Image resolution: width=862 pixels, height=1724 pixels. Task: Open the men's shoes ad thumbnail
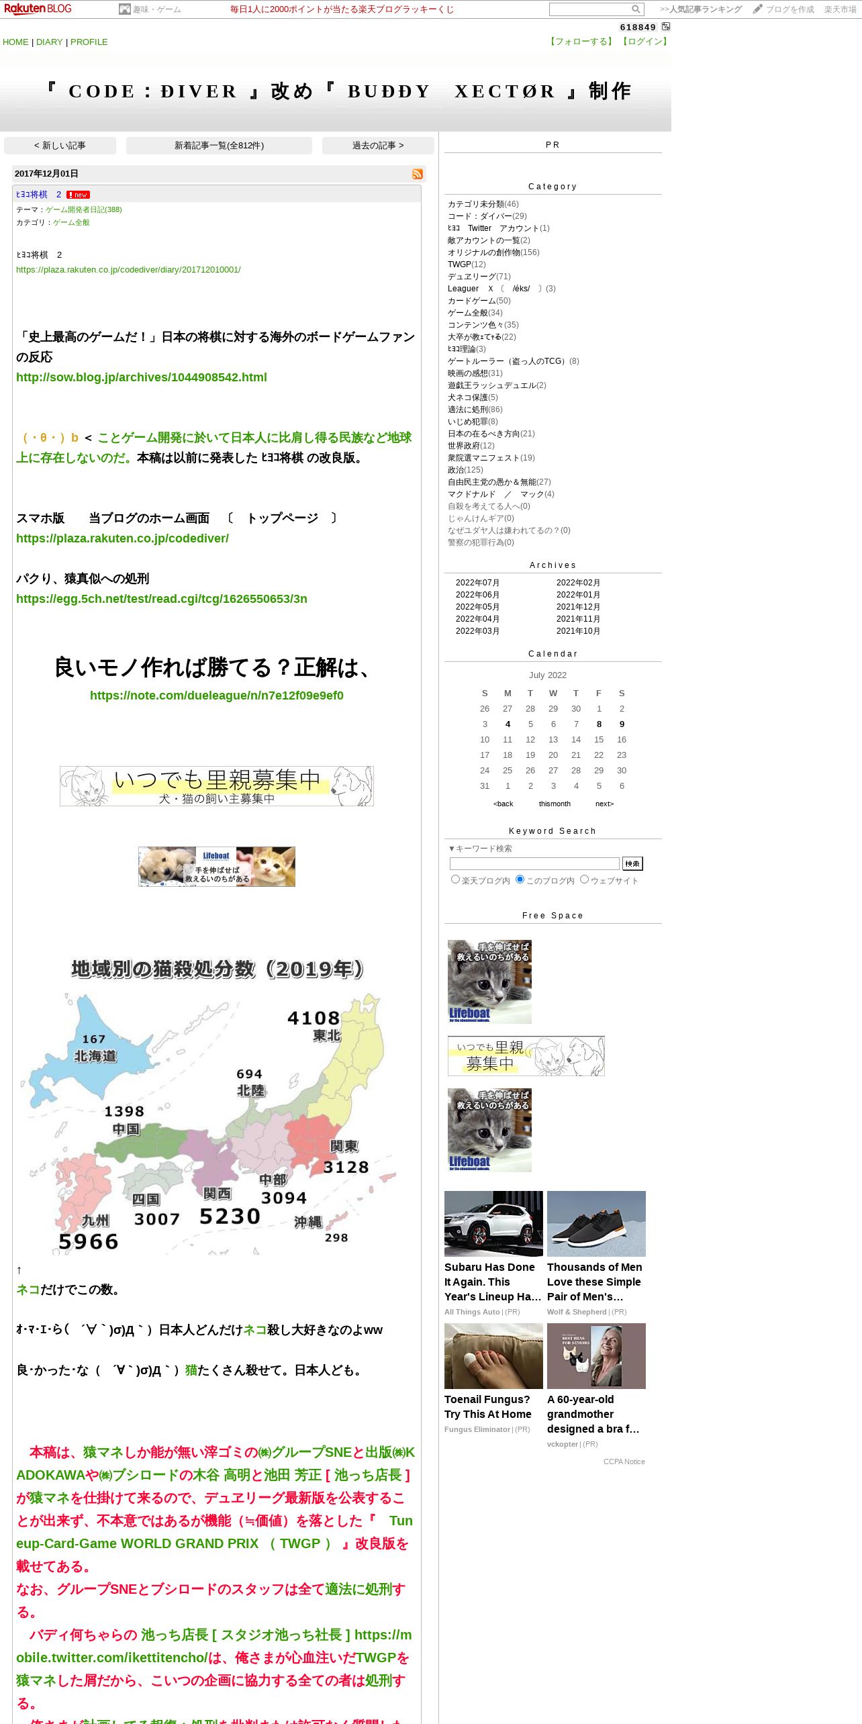596,1224
